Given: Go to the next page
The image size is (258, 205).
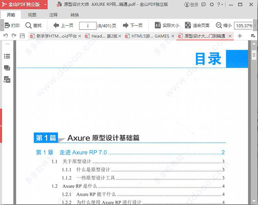Looking at the screenshot, I should tap(132, 25).
